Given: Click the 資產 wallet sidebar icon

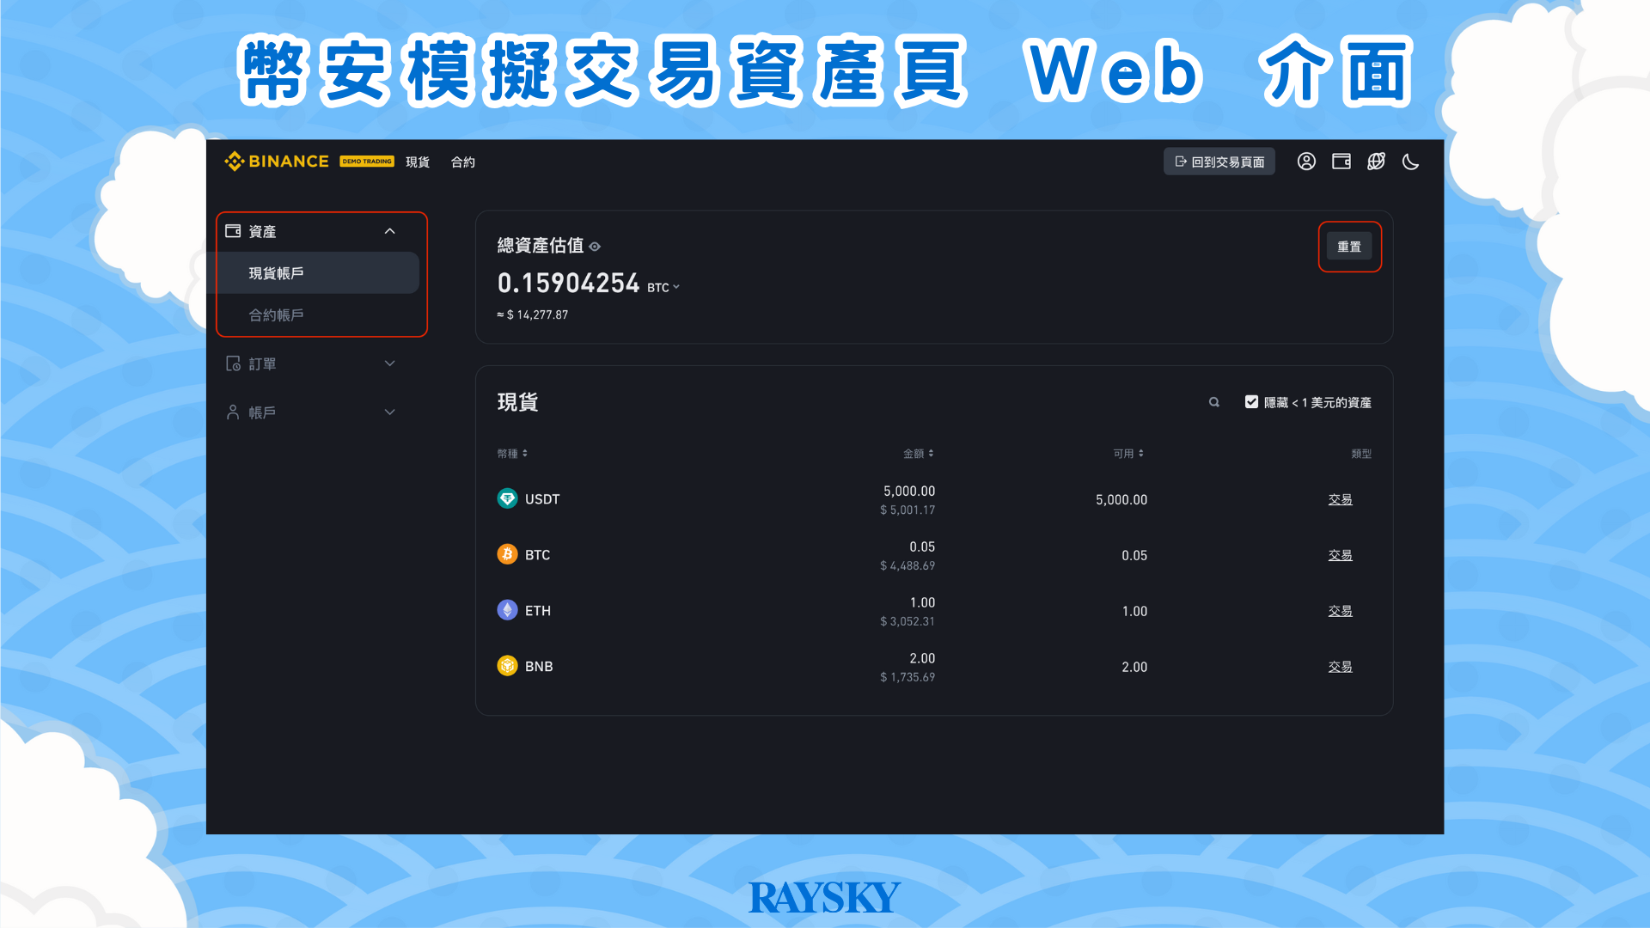Looking at the screenshot, I should (233, 231).
